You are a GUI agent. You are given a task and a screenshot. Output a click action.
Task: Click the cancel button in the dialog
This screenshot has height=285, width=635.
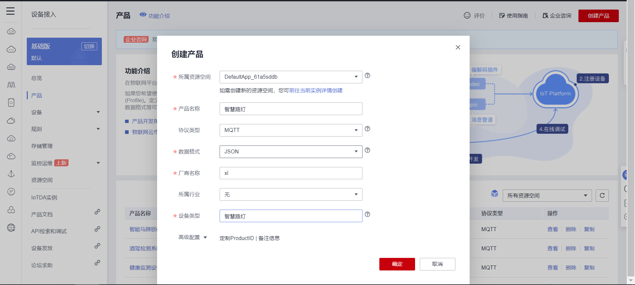(437, 264)
